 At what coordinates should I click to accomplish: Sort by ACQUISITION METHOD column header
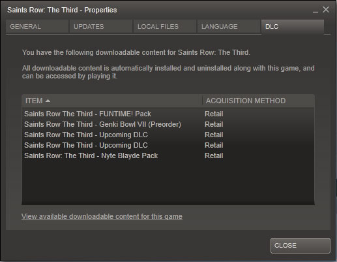(258, 101)
